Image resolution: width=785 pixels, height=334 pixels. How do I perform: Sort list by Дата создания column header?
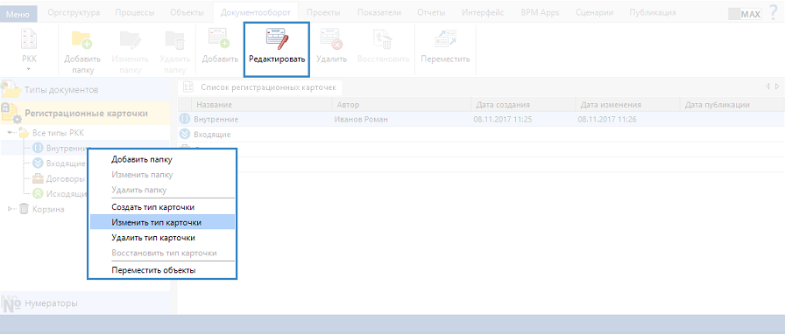coord(523,105)
